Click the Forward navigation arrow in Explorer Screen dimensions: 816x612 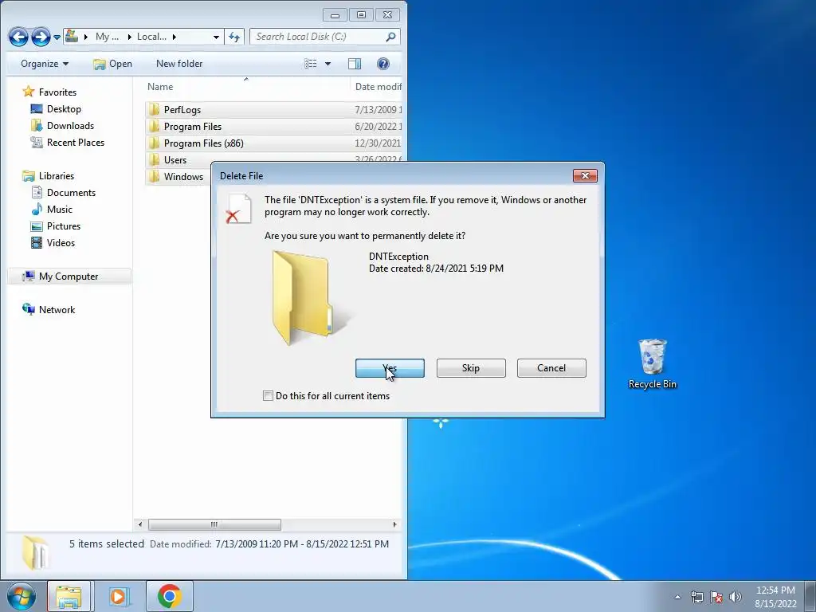pos(41,37)
